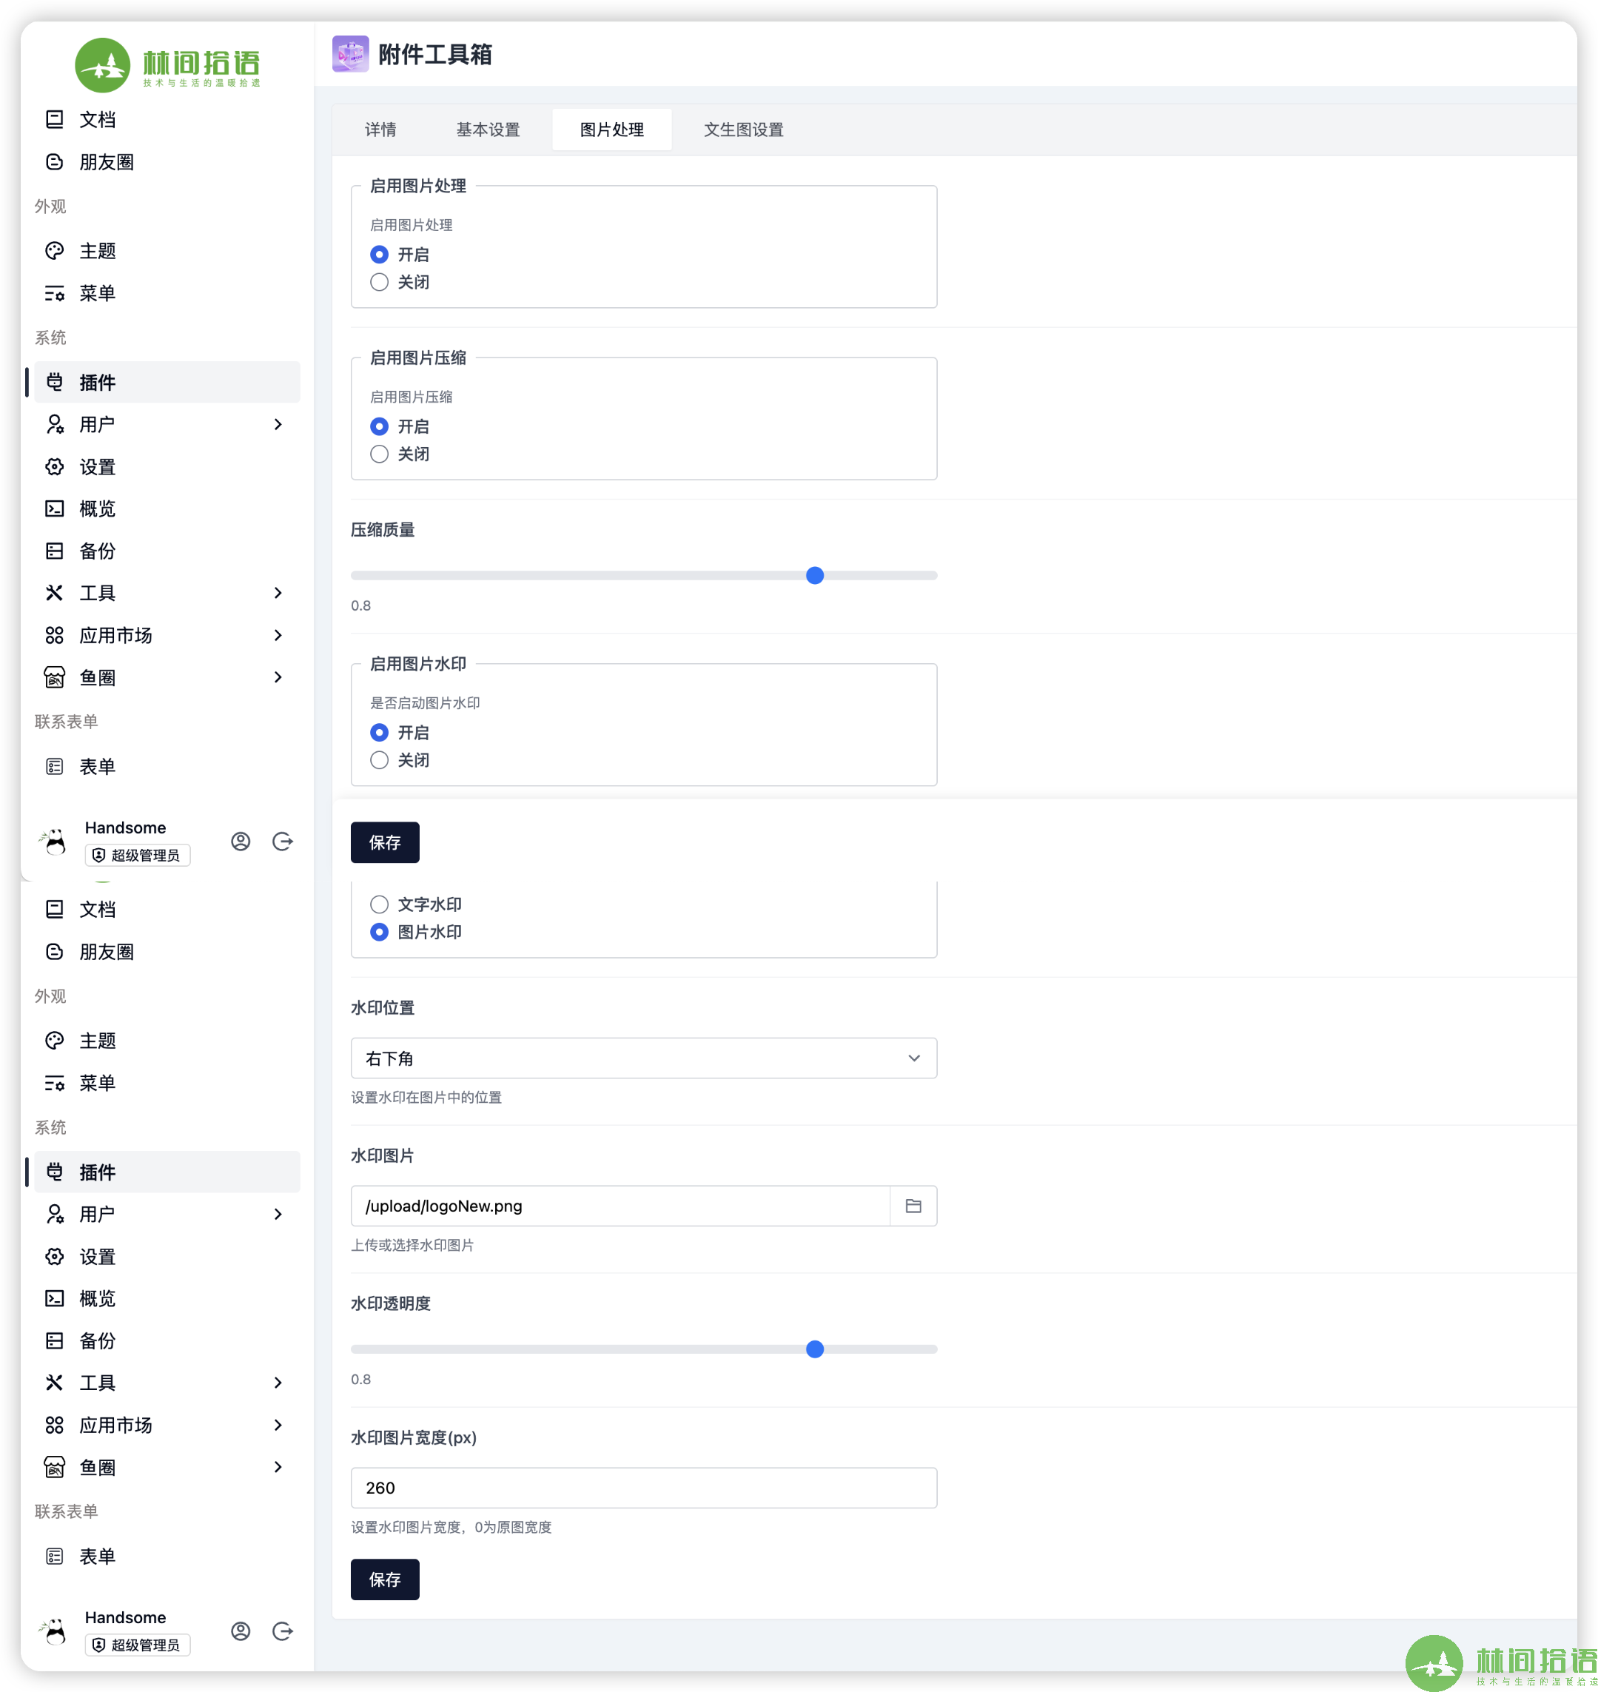Switch to the 基本设置 tab
Image resolution: width=1598 pixels, height=1692 pixels.
pos(487,130)
